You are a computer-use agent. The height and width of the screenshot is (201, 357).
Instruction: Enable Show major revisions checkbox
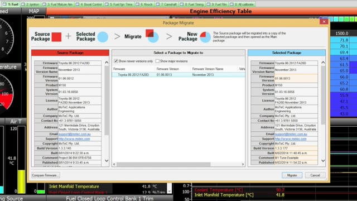(157, 61)
